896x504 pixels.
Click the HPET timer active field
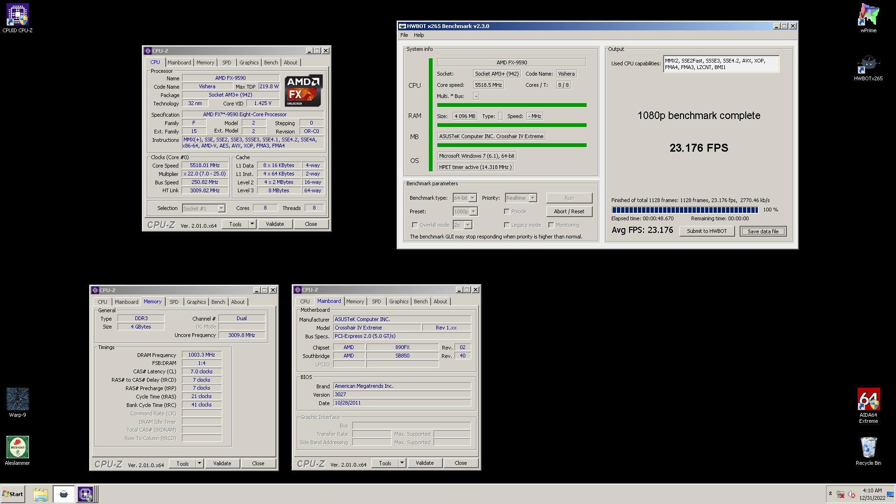click(476, 167)
